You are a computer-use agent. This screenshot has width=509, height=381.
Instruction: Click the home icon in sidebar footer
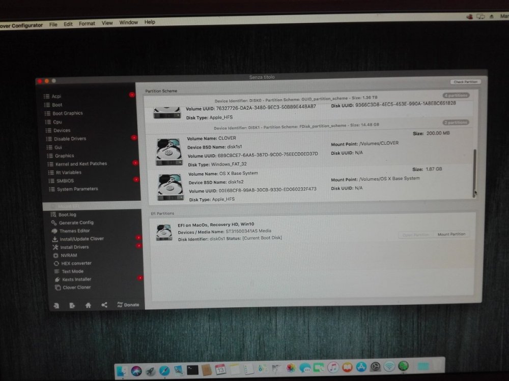point(88,305)
